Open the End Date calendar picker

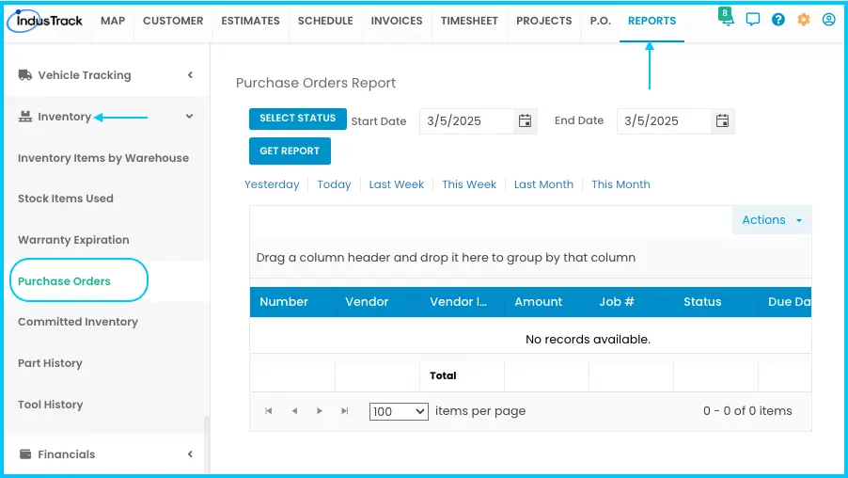(722, 120)
